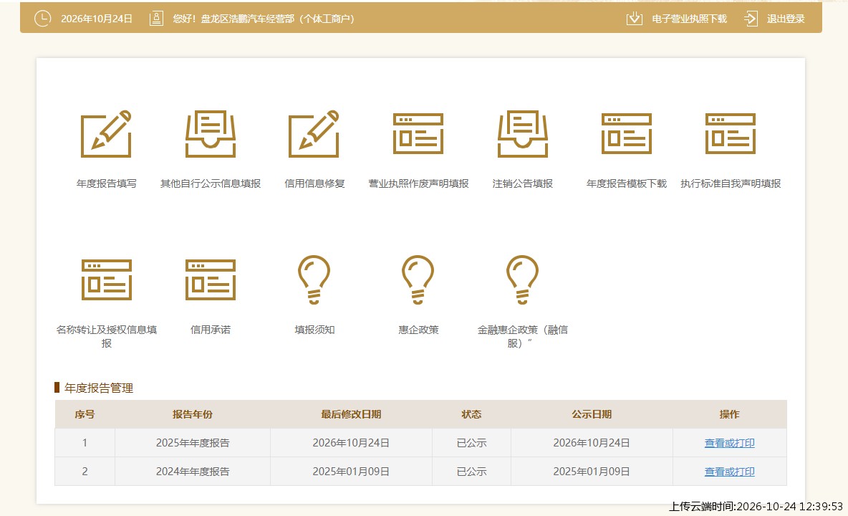Open the 信用承诺 form icon
848x516 pixels.
[211, 279]
